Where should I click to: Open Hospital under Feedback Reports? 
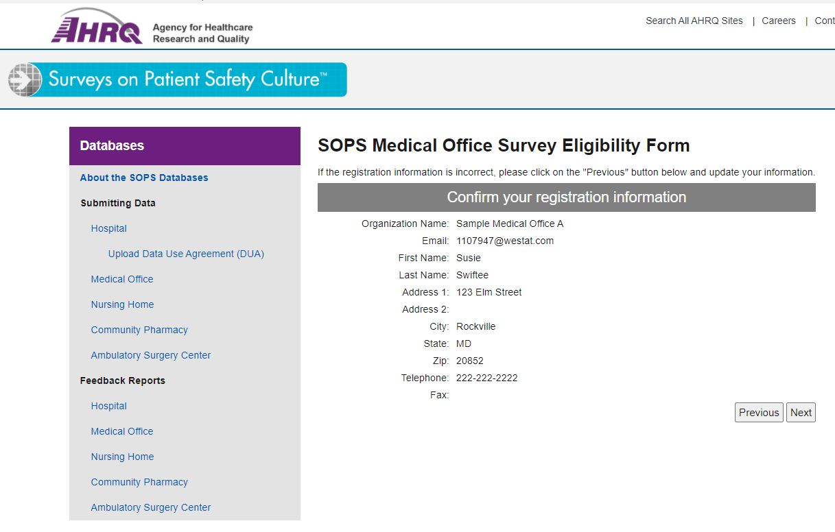click(x=108, y=406)
